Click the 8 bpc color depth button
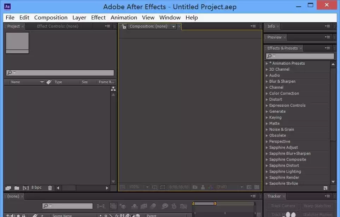The image size is (340, 217). tap(36, 188)
